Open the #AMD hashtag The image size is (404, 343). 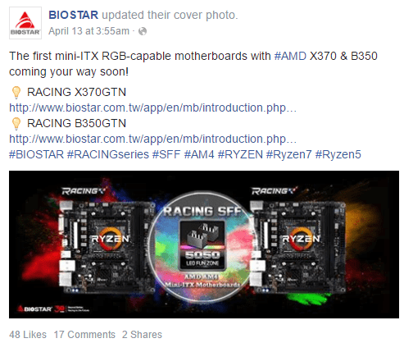pyautogui.click(x=290, y=56)
